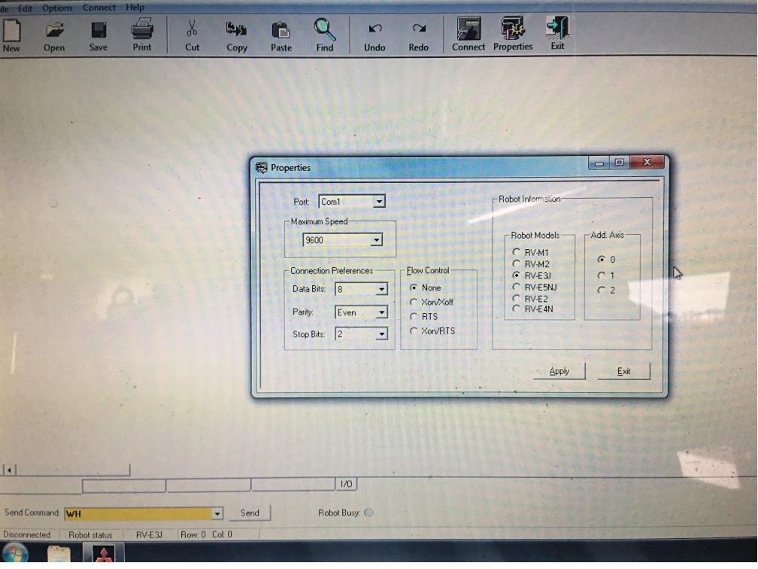Click the Connect robot toolbar icon

[468, 28]
